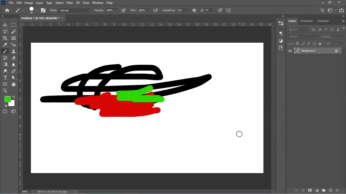Select the Brush tool in toolbox
Viewport: 346px width, 194px height.
click(x=5, y=51)
